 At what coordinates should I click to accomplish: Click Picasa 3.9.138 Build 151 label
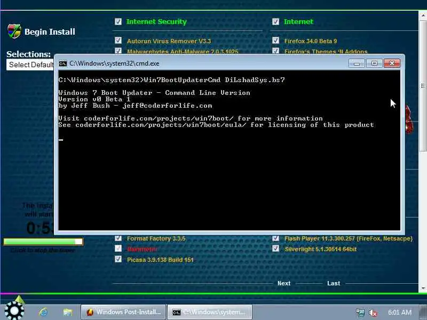click(160, 260)
